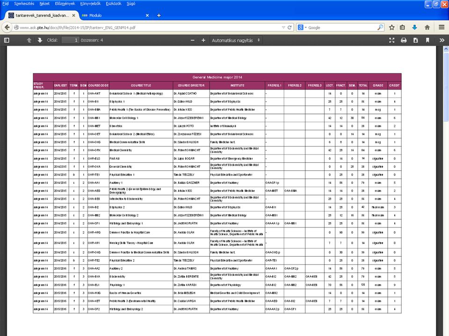449x336 pixels.
Task: Open the Eszközök menu
Action: coord(113,4)
